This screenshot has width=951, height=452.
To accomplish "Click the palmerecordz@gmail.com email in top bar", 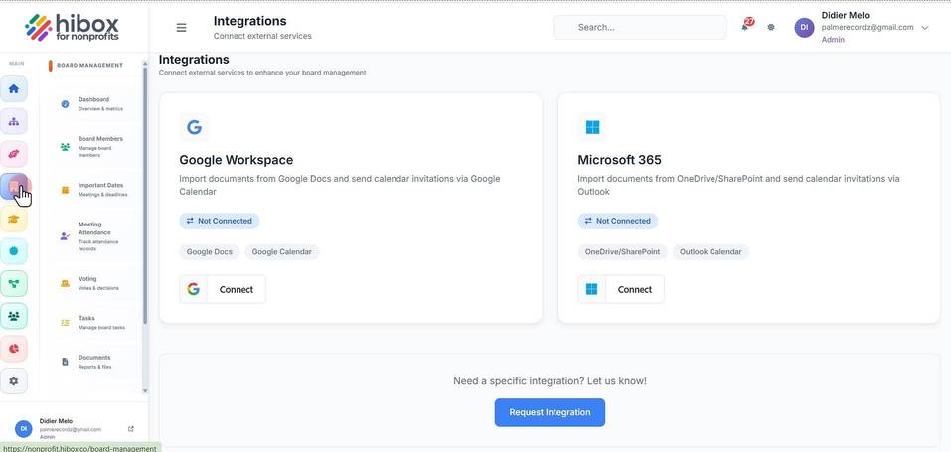I will (x=868, y=27).
